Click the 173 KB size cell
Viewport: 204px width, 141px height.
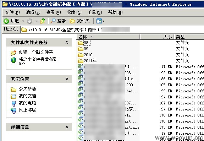pos(165,127)
